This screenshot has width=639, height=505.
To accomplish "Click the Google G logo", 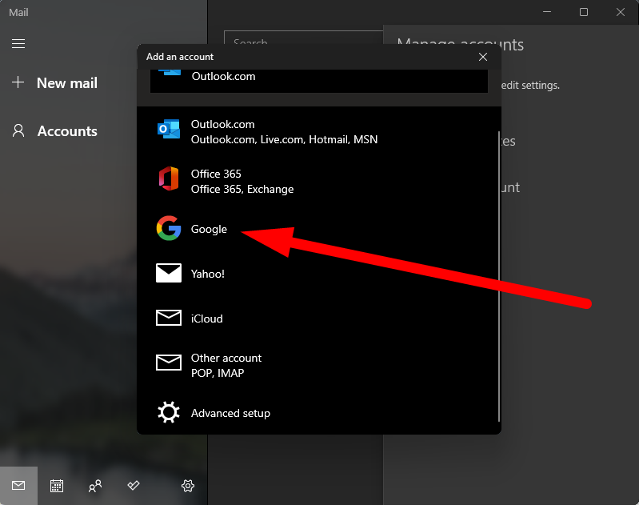I will coord(169,228).
